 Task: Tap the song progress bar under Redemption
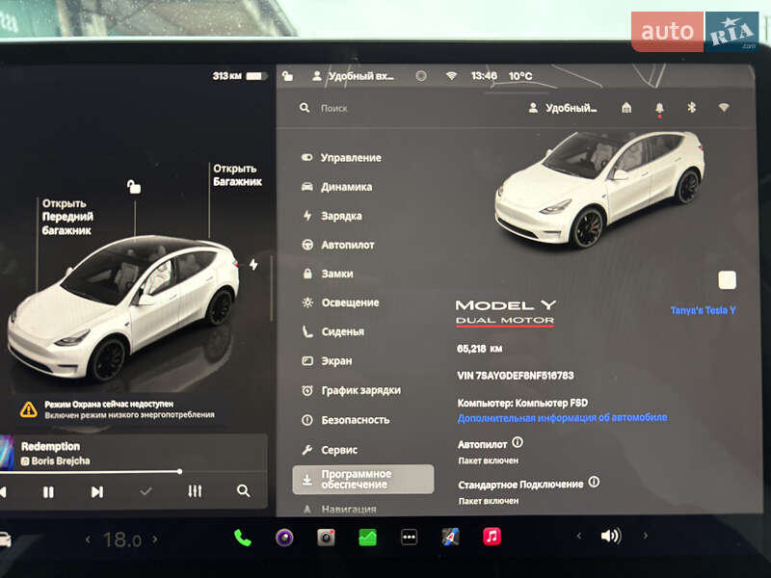point(137,469)
